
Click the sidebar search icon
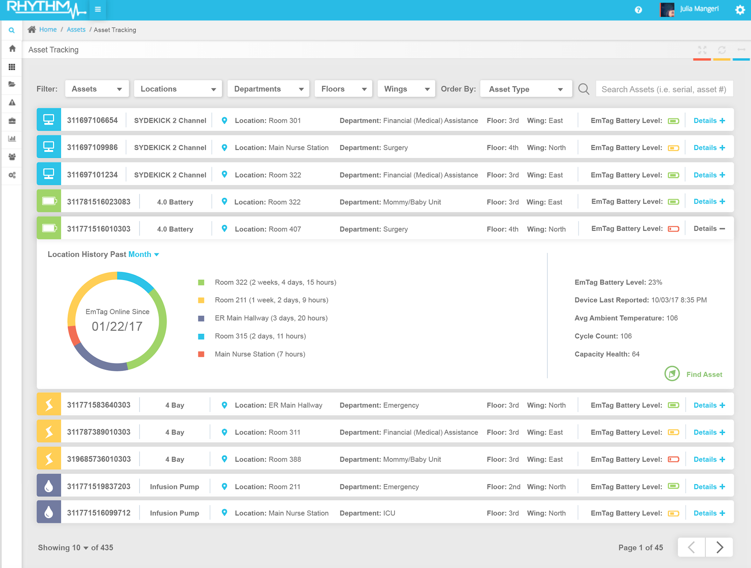12,30
